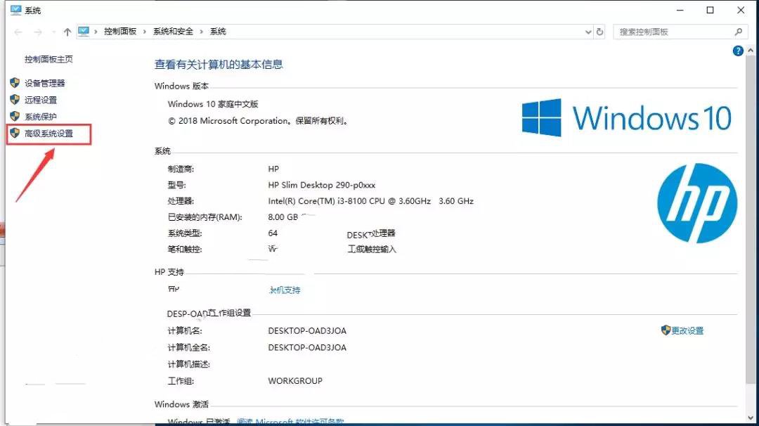Select model text HP Slim Desktop 290-p0xxx
The image size is (759, 426).
321,185
